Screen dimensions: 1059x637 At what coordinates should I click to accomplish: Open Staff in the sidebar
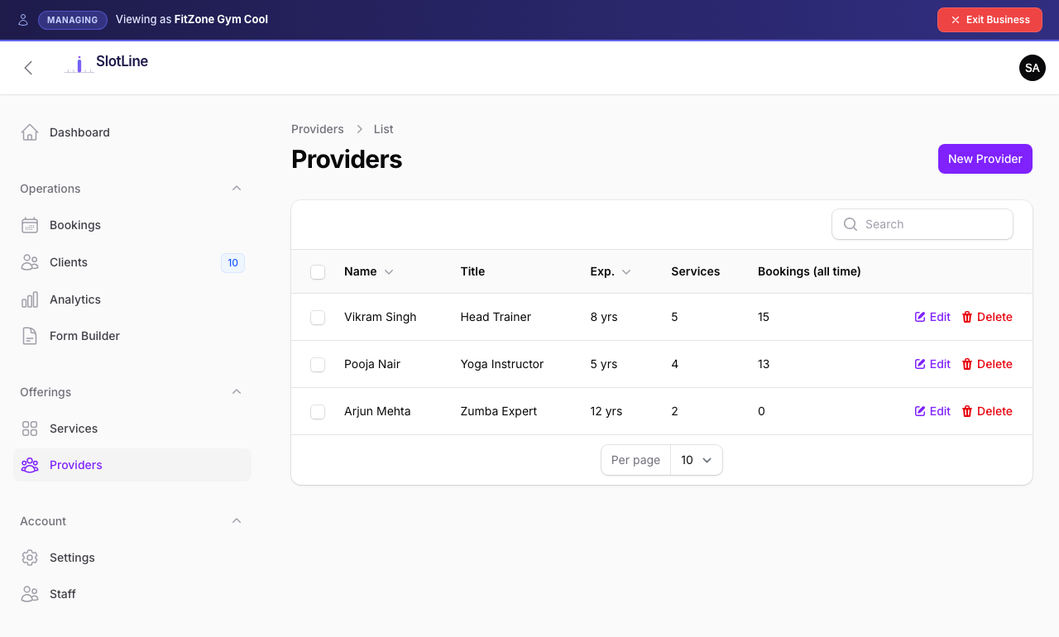pyautogui.click(x=132, y=594)
